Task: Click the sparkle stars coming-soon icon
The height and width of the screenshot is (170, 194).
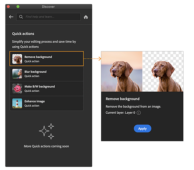Action: (x=47, y=131)
